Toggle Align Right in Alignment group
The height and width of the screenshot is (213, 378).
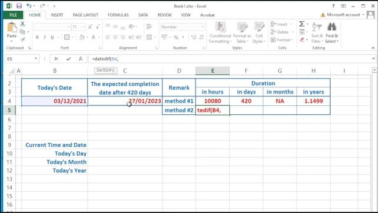(x=123, y=37)
